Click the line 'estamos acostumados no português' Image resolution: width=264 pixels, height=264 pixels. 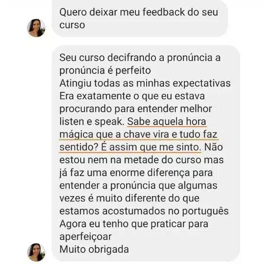click(x=144, y=211)
